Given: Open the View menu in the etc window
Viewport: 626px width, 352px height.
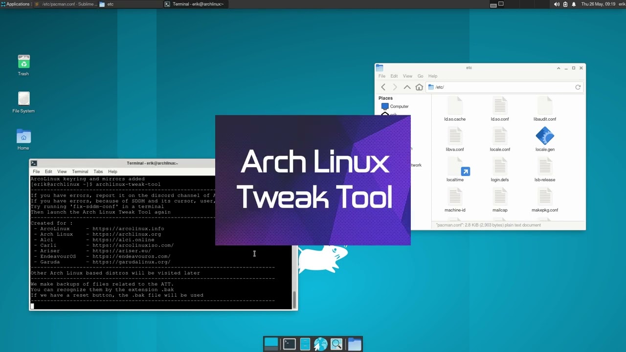Looking at the screenshot, I should (x=407, y=76).
